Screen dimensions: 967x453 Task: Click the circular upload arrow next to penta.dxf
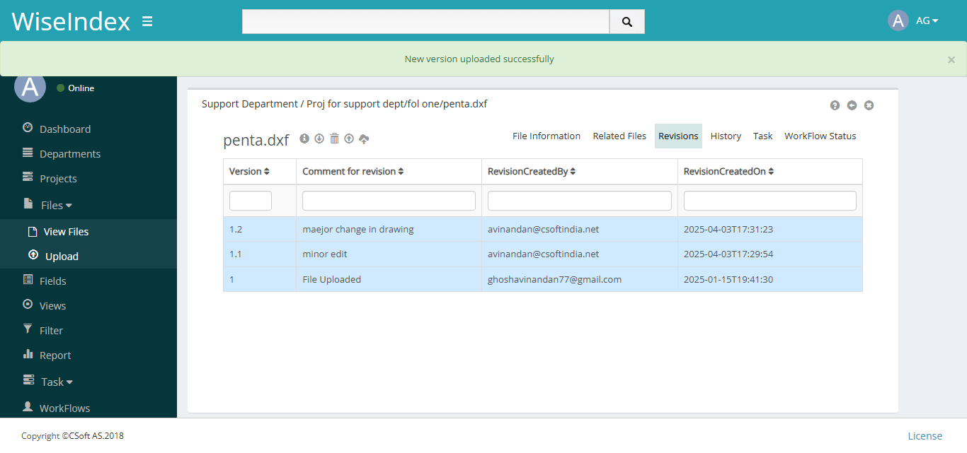tap(349, 138)
